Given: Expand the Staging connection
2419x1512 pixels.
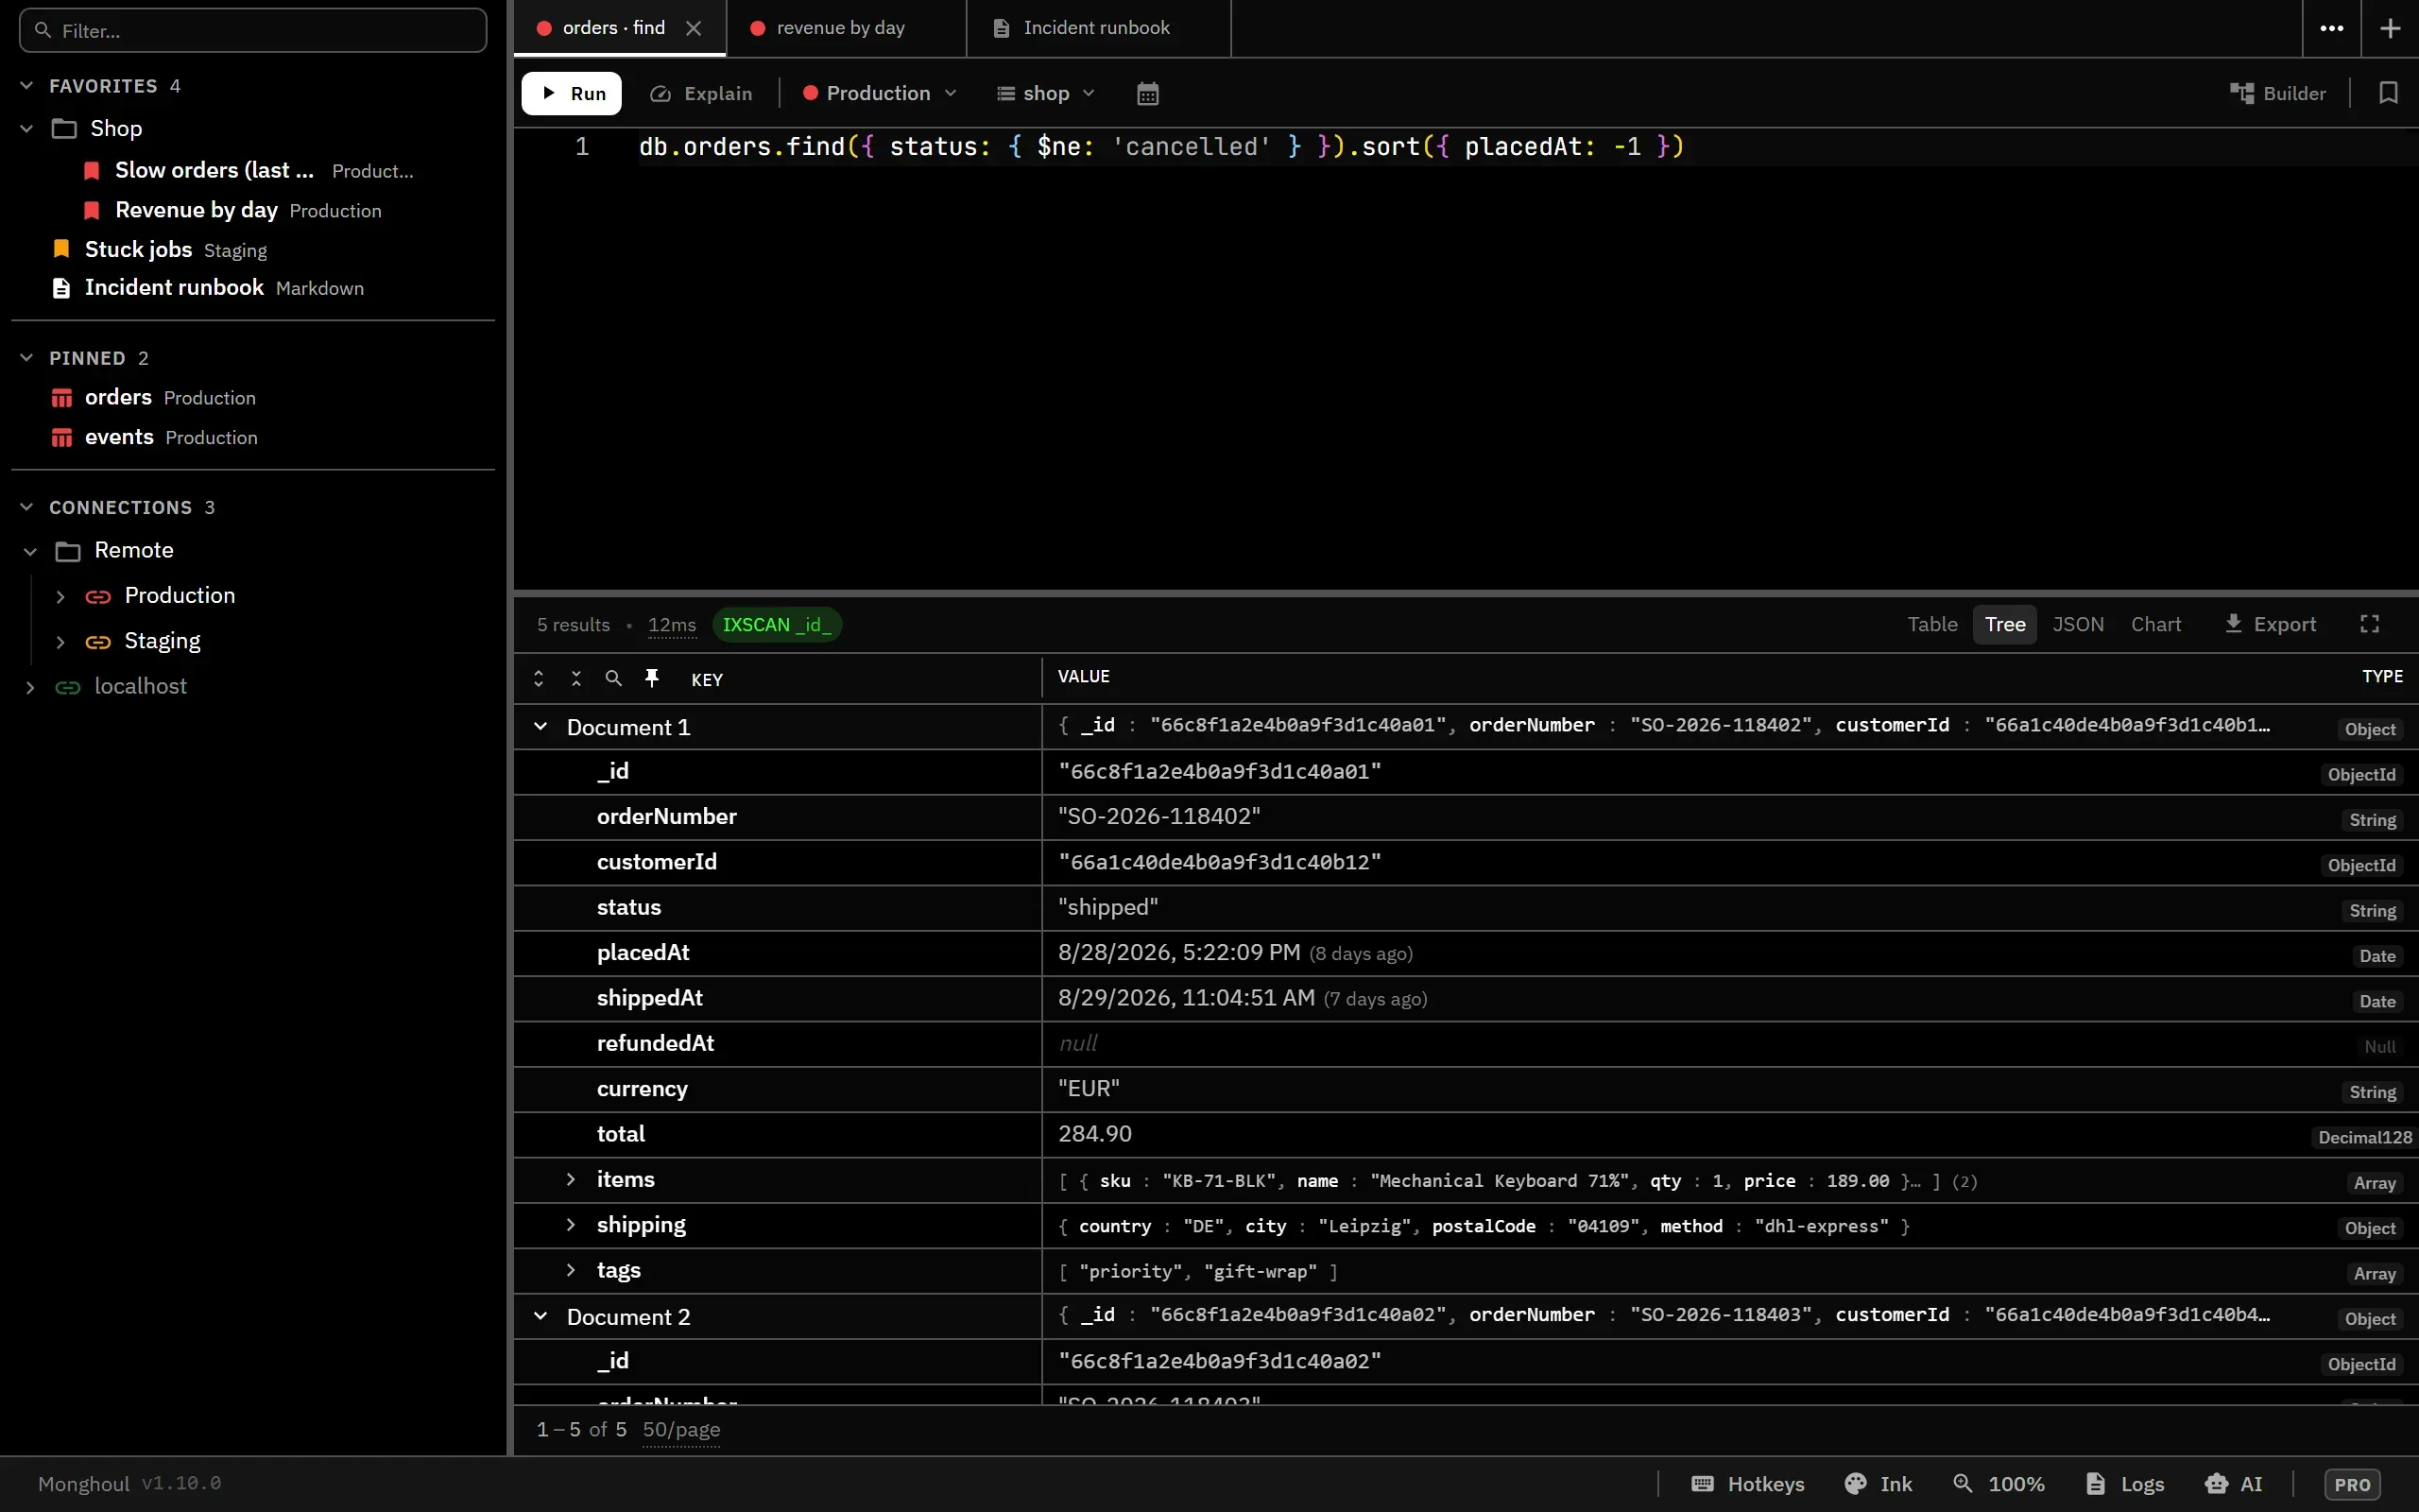Looking at the screenshot, I should tap(60, 642).
